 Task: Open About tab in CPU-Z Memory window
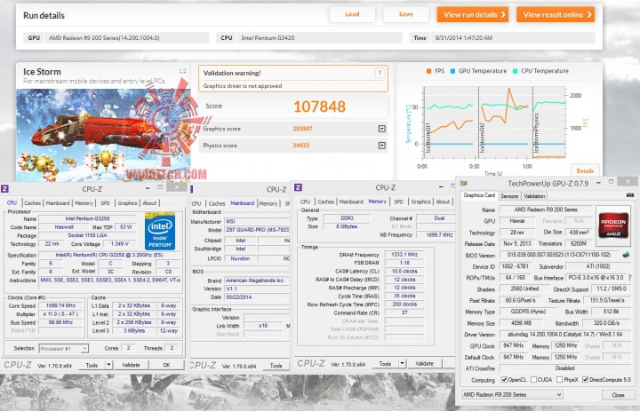pyautogui.click(x=443, y=202)
